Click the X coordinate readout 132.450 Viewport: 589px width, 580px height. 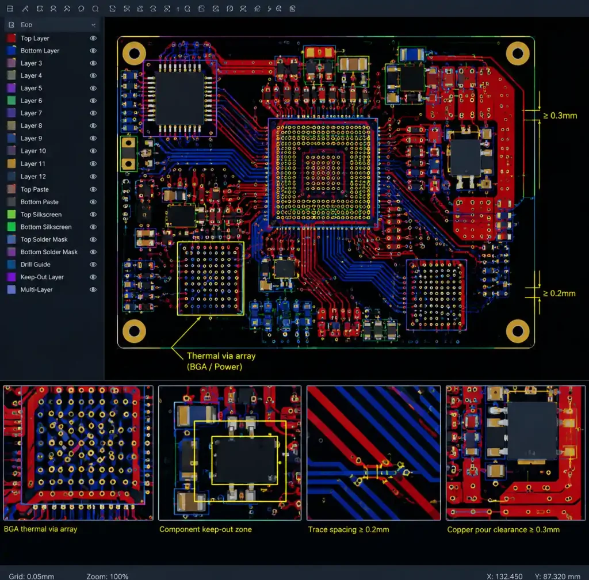[504, 576]
